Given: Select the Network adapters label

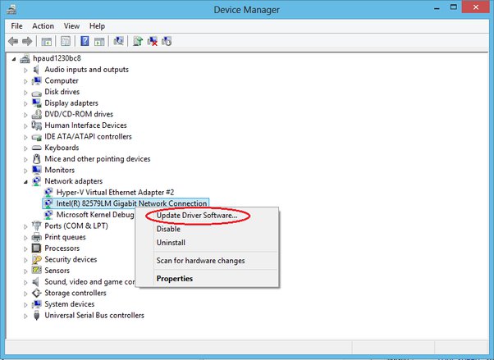Looking at the screenshot, I should [x=73, y=181].
